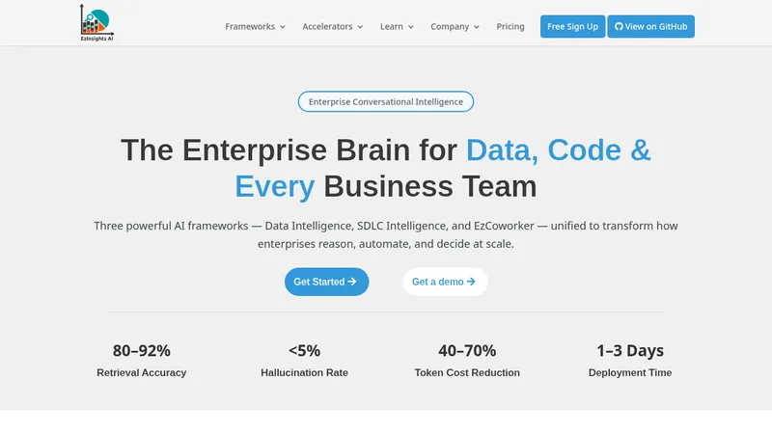
Task: Click the arrow icon on Get a demo
Action: (471, 282)
